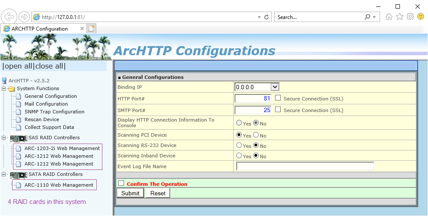Collapse the SAS RAID Controllers node
Viewport: 428px width, 216px height.
point(4,138)
